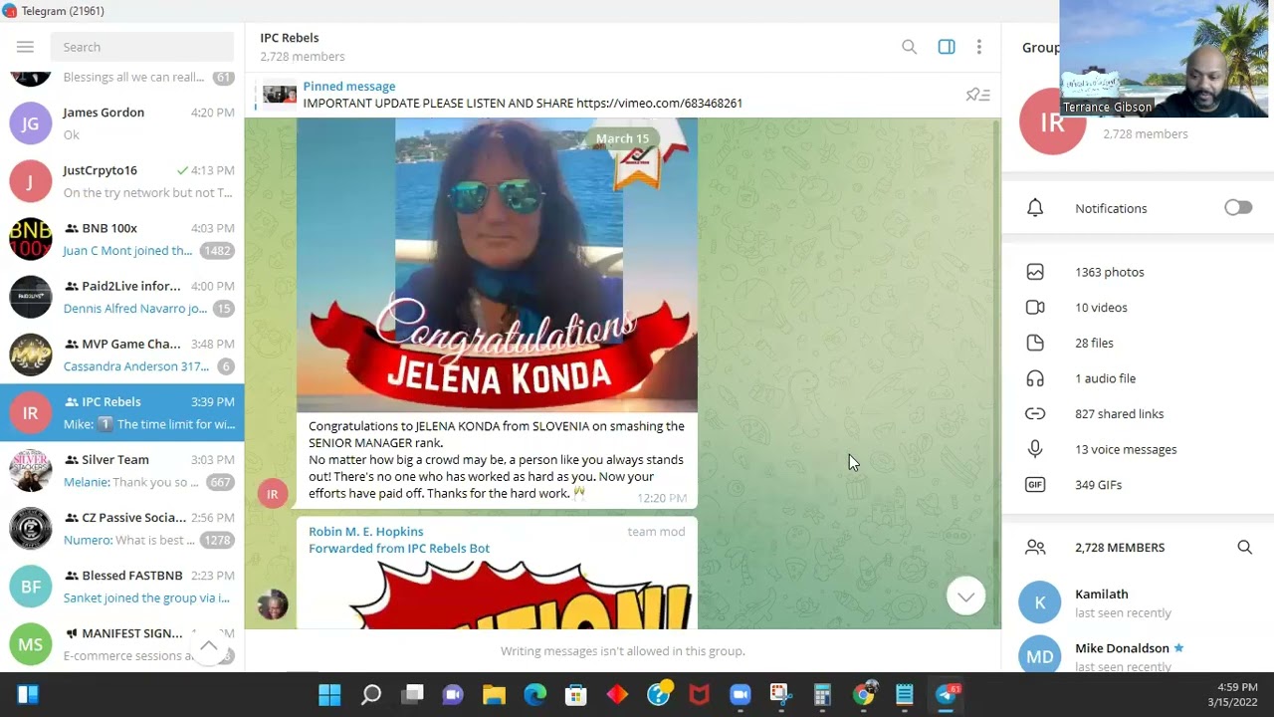Open the forwarded ATTENTION image
The height and width of the screenshot is (717, 1274).
point(497,594)
